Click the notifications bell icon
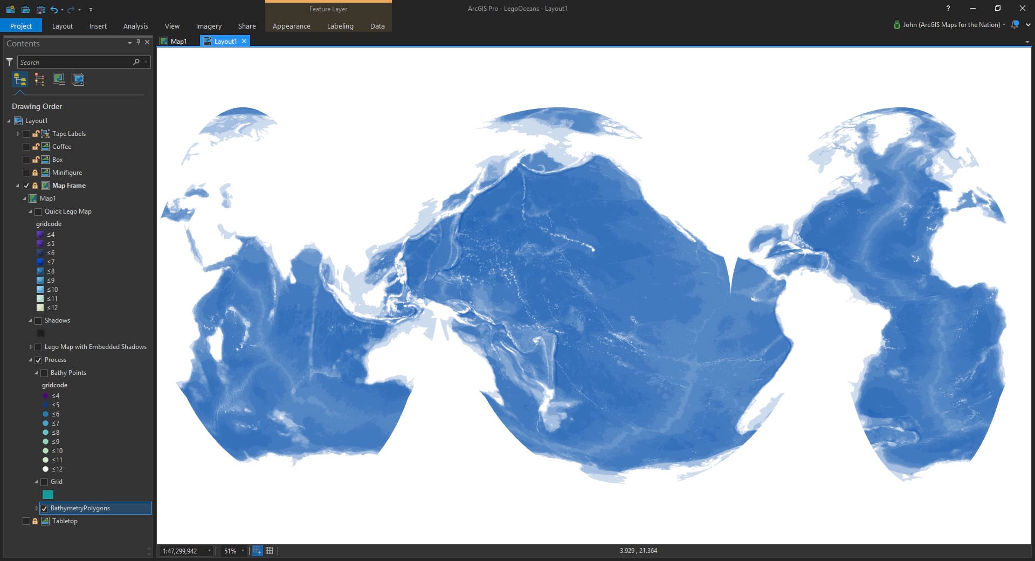This screenshot has width=1035, height=561. click(1015, 25)
